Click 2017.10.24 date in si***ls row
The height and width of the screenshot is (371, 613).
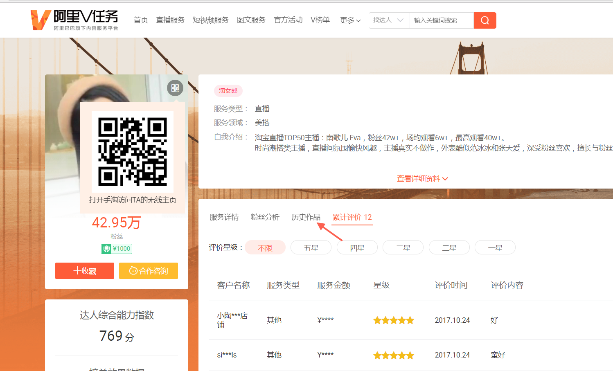click(452, 355)
